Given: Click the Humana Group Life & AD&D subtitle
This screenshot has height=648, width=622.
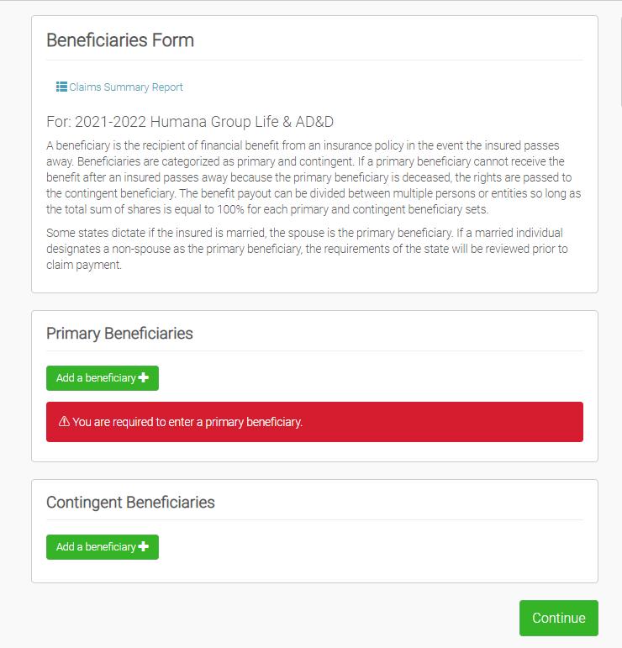Looking at the screenshot, I should [x=190, y=122].
